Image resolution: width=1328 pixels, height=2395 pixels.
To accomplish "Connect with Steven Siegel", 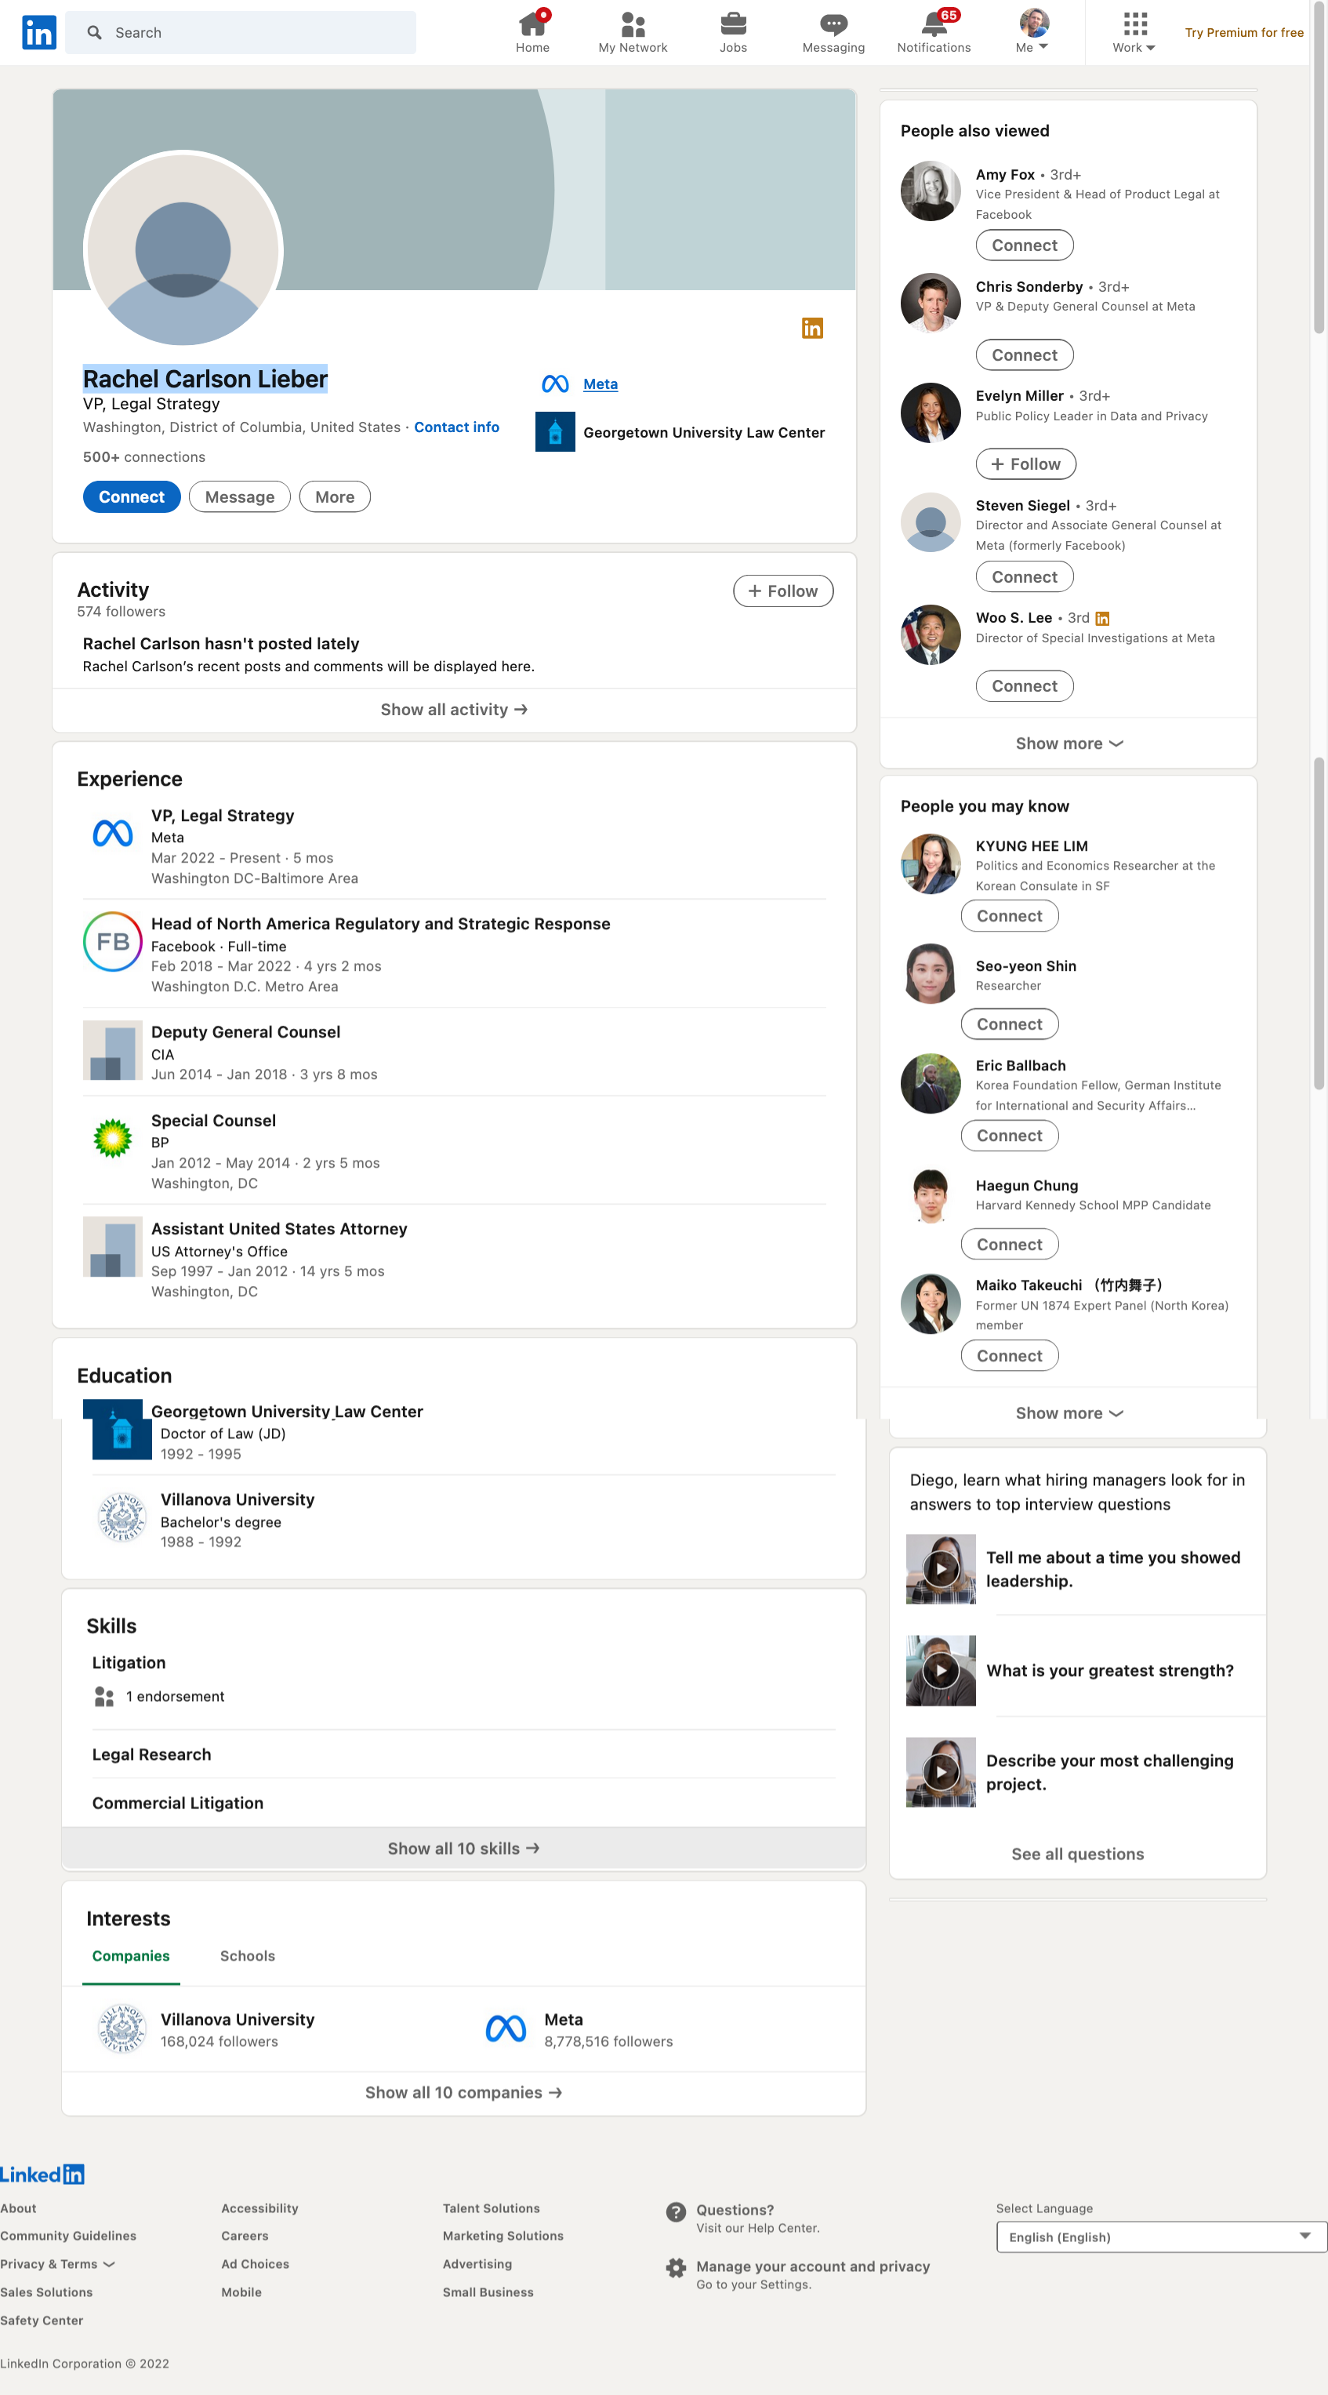I will [1024, 577].
